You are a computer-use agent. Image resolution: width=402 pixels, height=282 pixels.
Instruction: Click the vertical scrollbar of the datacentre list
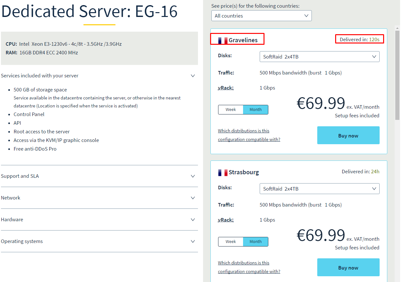[398, 75]
